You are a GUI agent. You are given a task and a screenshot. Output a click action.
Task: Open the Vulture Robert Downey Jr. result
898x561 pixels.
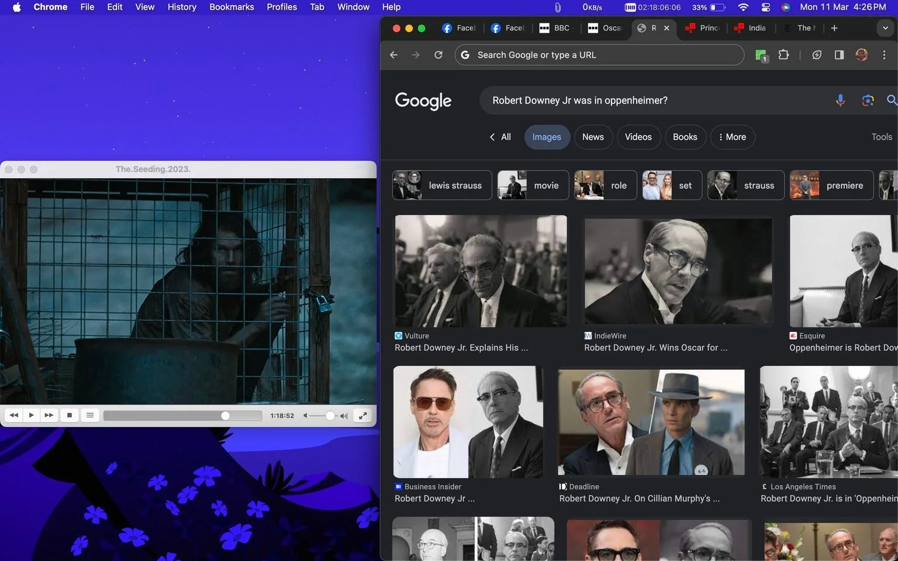pos(461,347)
